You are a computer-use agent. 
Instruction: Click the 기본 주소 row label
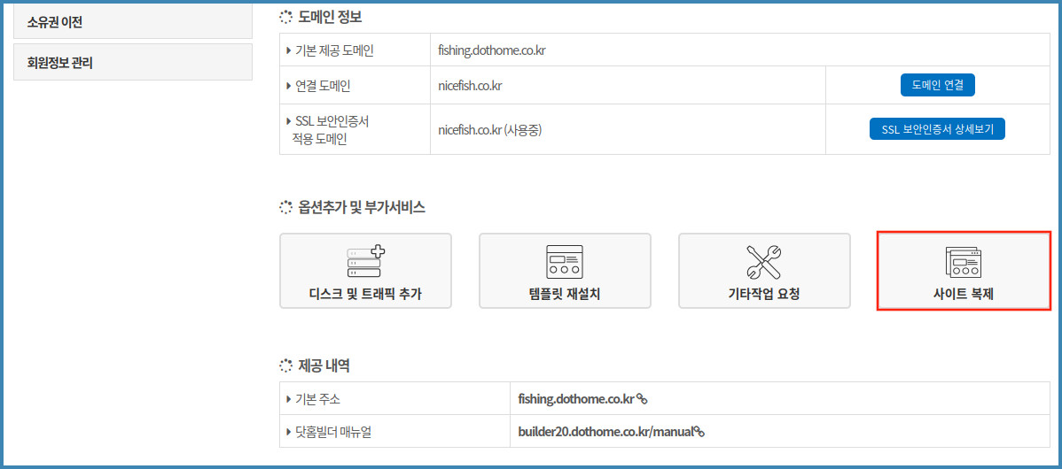point(317,399)
